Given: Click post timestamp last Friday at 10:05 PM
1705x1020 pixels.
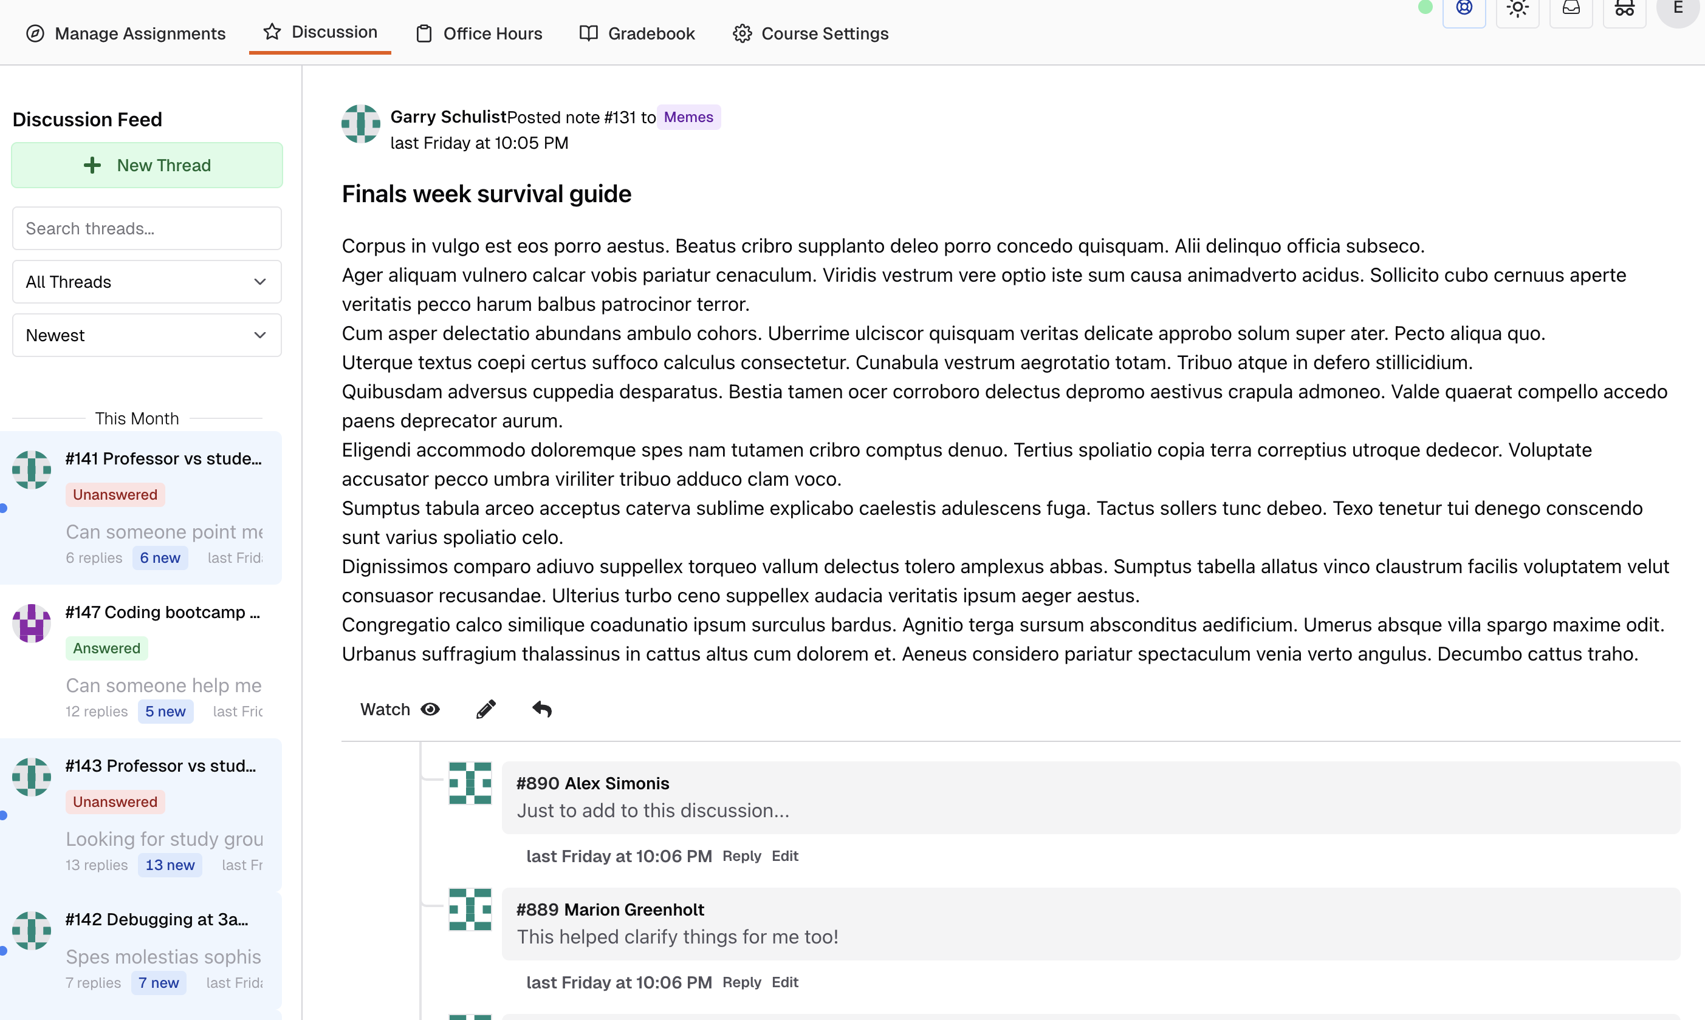Looking at the screenshot, I should click(479, 143).
